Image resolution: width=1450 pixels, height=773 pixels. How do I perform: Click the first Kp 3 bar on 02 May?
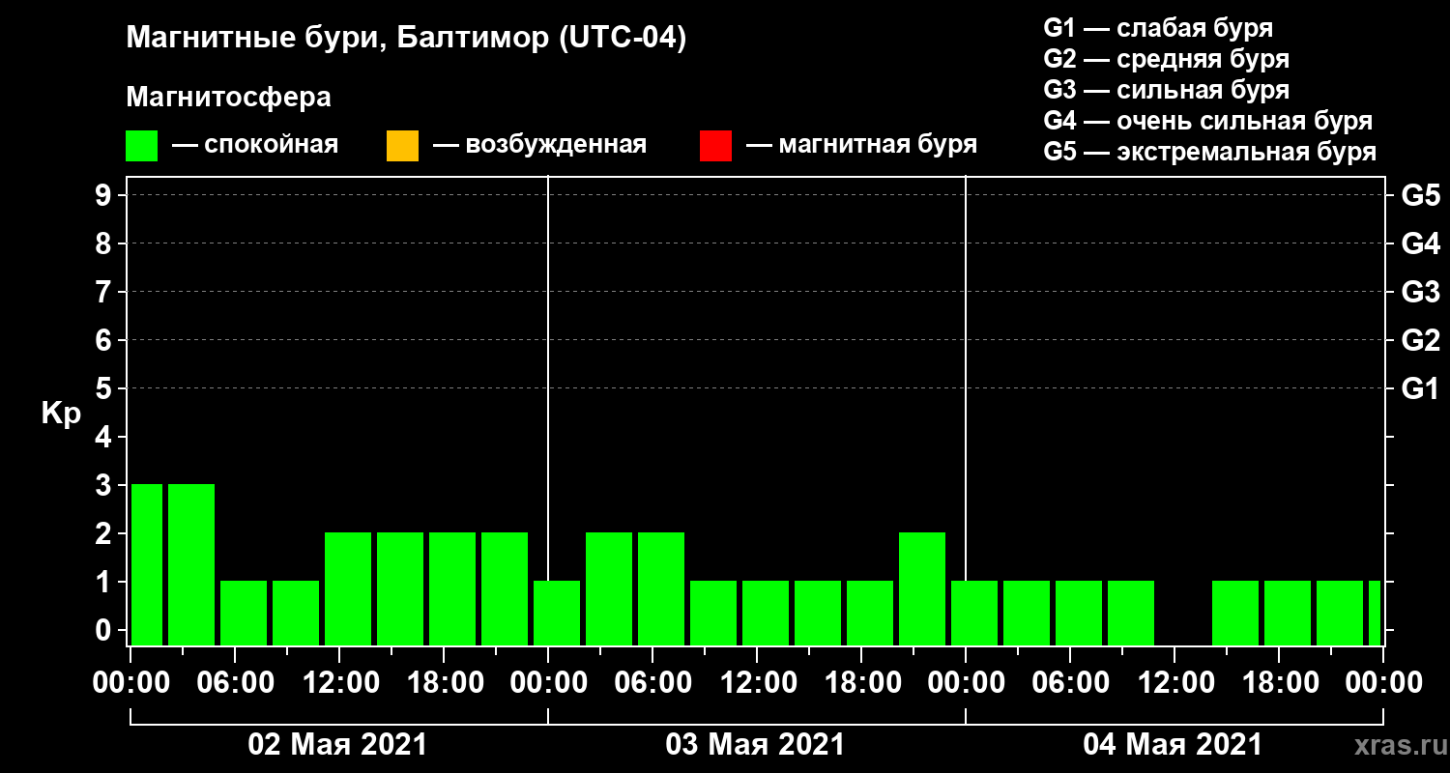tap(147, 564)
